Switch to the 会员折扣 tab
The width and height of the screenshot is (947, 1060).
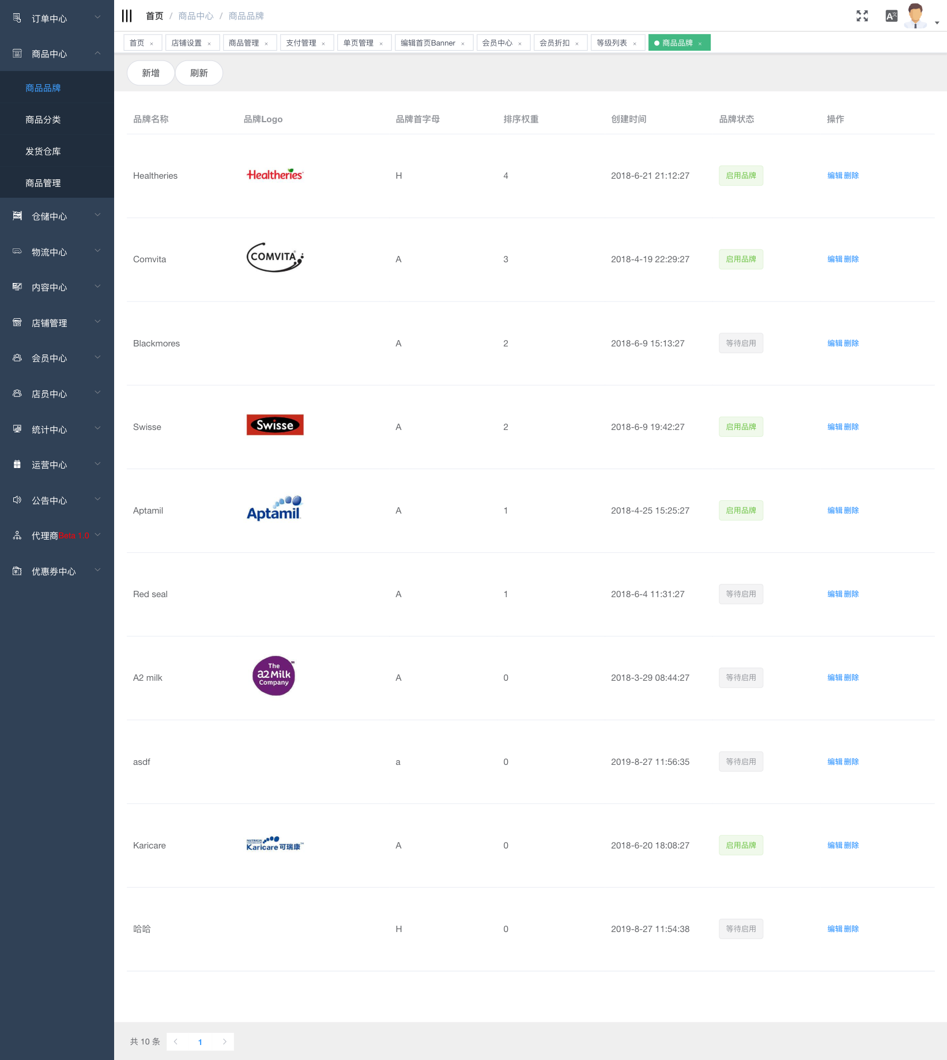554,43
